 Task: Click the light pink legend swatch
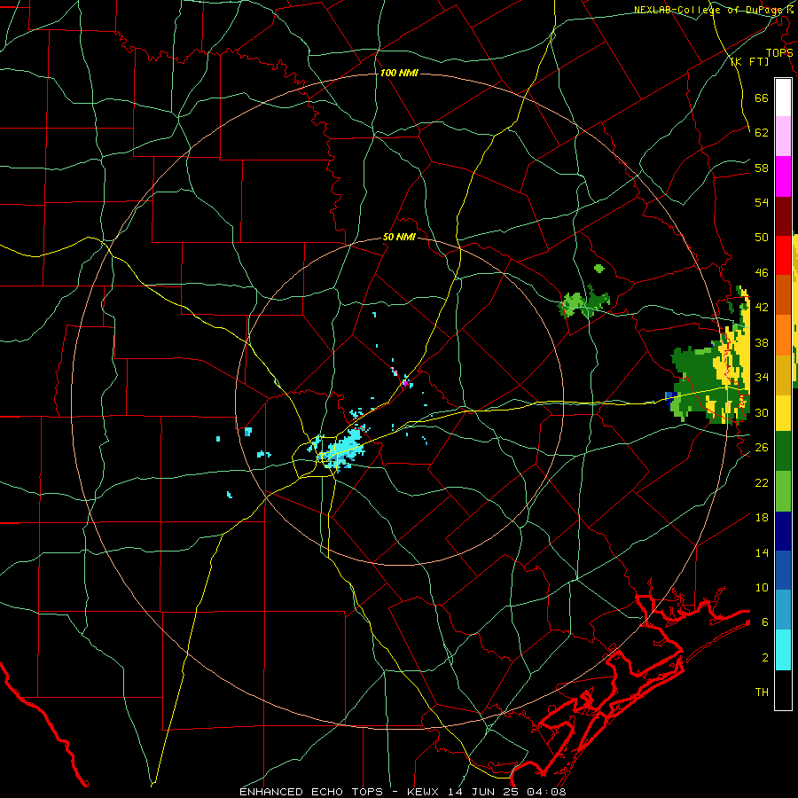click(x=783, y=137)
